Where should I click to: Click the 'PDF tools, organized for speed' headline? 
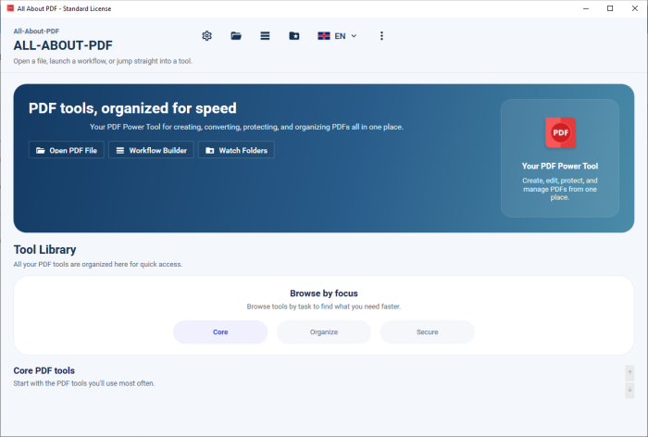point(132,108)
